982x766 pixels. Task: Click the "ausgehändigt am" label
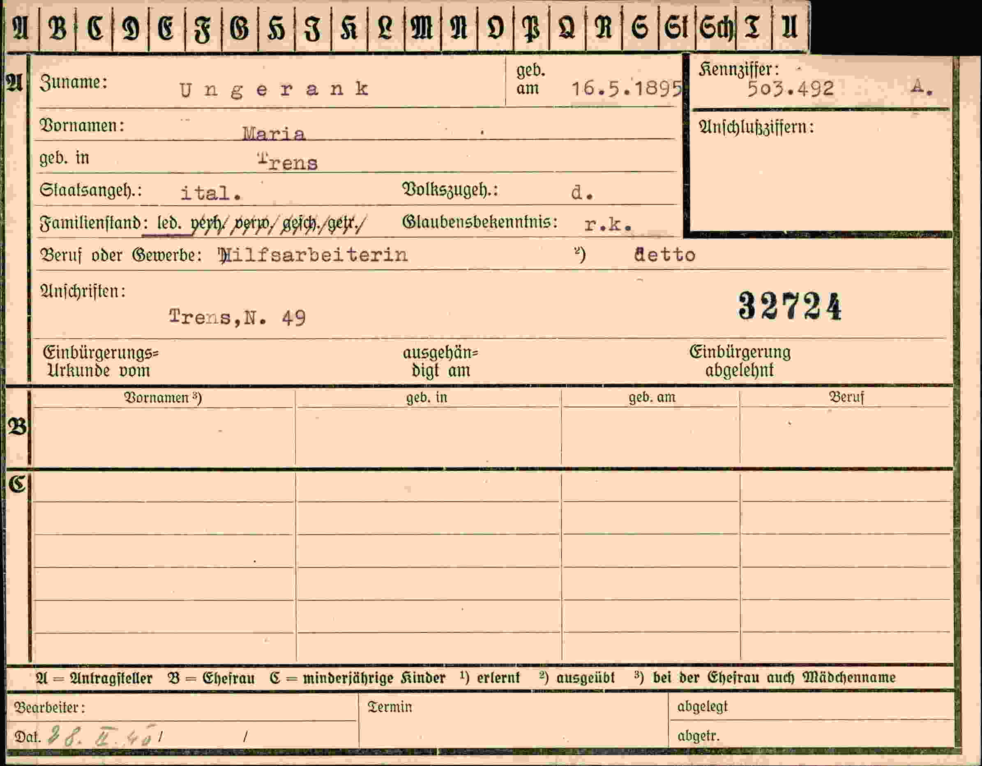click(x=440, y=362)
